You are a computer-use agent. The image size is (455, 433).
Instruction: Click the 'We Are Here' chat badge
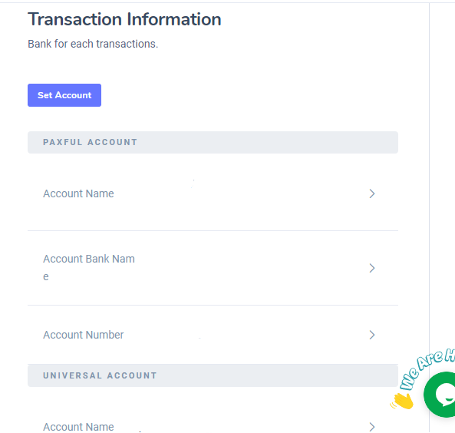(426, 369)
